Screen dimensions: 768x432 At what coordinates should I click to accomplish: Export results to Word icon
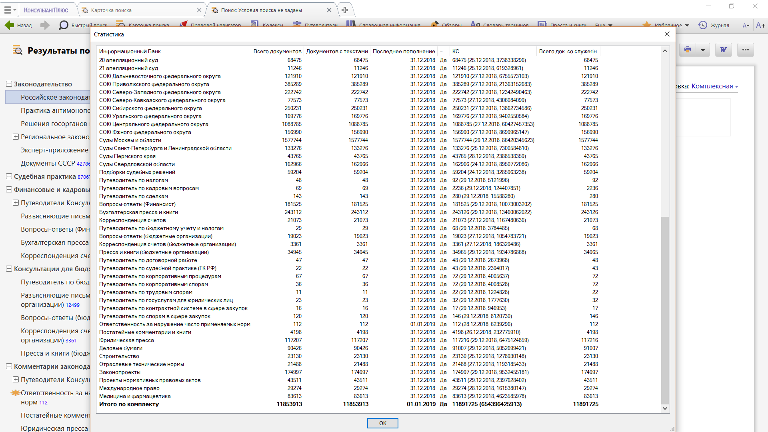pos(723,50)
